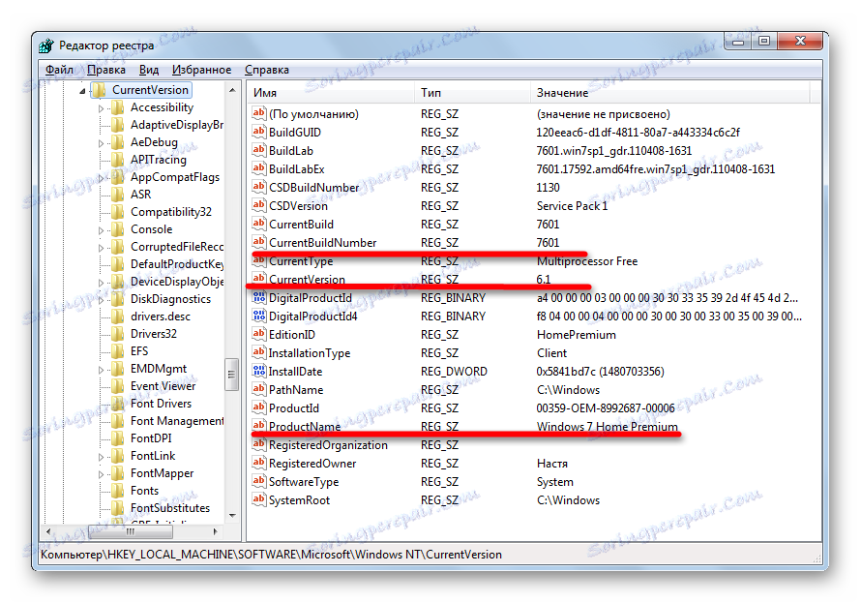Screen dimensions: 861x603
Task: Collapse the CurrentVersion tree node
Action: point(82,91)
